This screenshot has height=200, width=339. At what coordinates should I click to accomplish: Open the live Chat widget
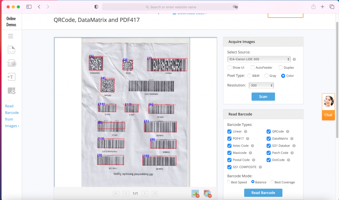[328, 107]
